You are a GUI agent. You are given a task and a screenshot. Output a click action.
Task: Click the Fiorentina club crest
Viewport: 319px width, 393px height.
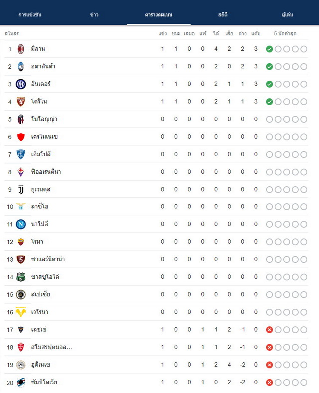click(21, 172)
